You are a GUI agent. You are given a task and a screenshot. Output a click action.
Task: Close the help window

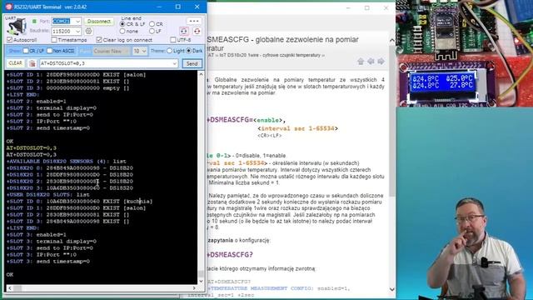pyautogui.click(x=386, y=7)
